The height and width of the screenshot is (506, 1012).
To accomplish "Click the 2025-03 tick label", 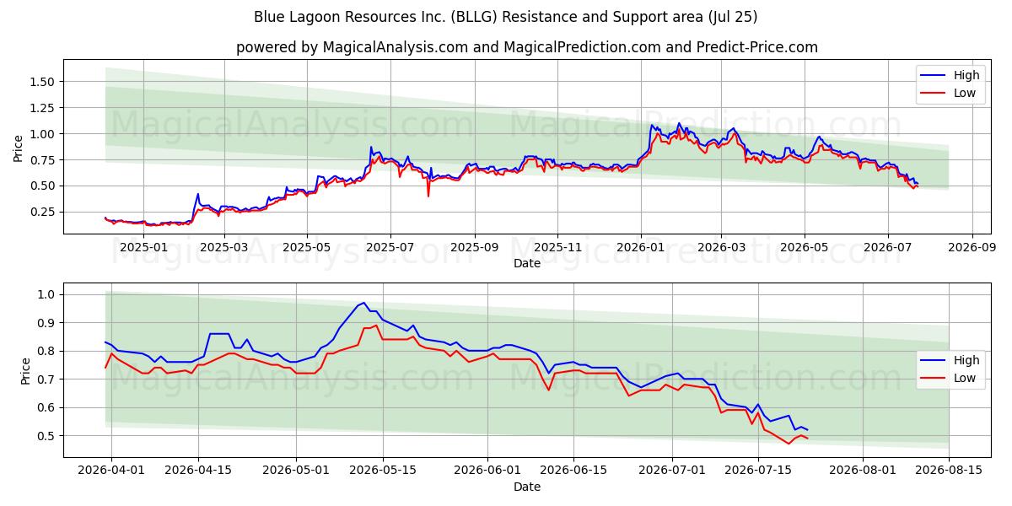I will coord(223,247).
